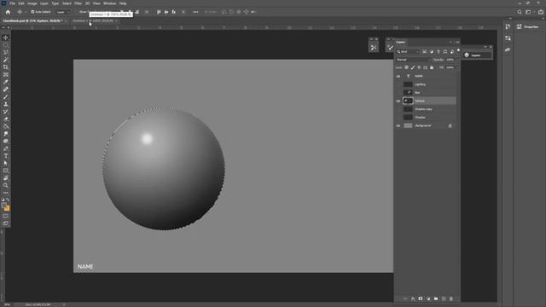
Task: Toggle lock transparent pixels
Action: click(x=406, y=67)
